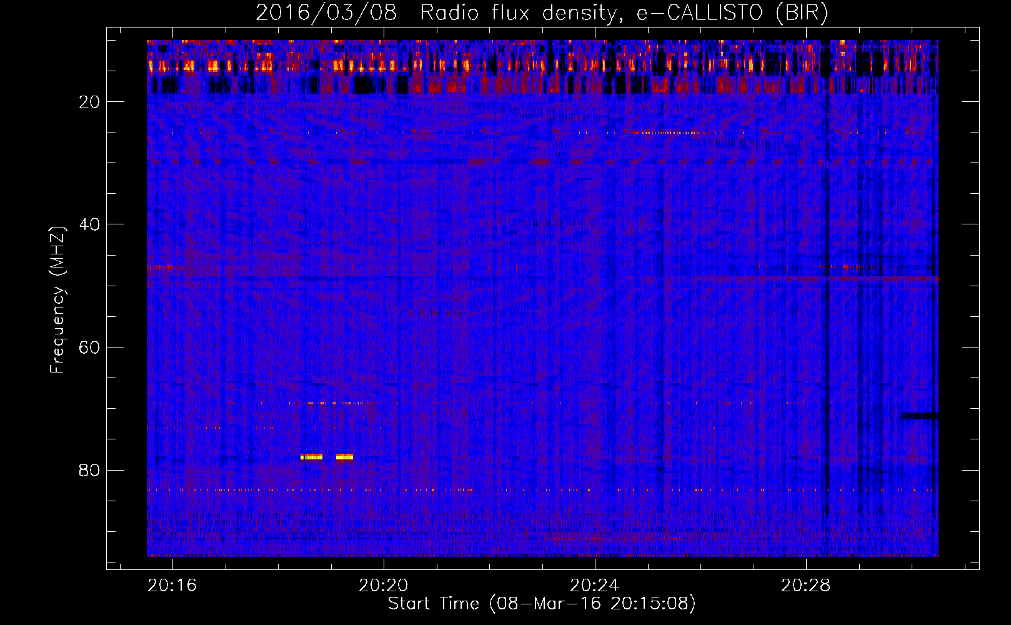Click the first bright yellow burst near 78 MHz
The image size is (1011, 625).
[311, 457]
